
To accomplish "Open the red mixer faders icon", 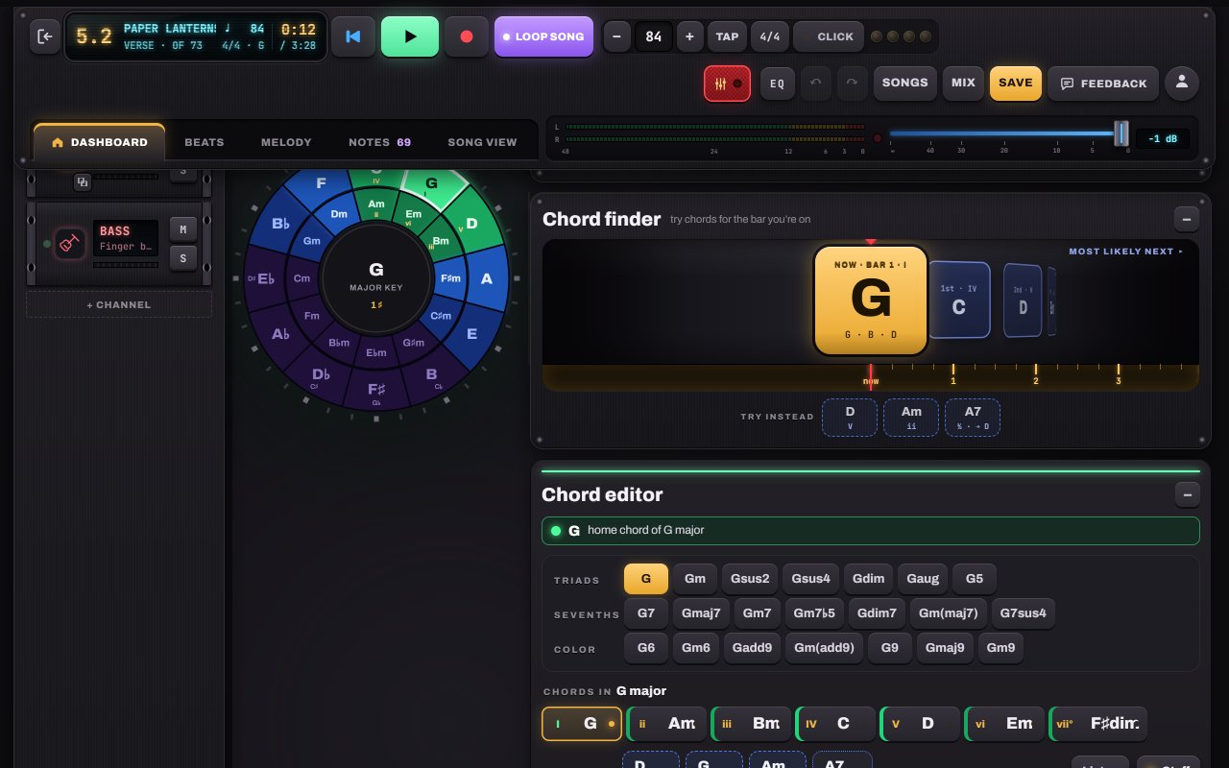I will coord(727,84).
